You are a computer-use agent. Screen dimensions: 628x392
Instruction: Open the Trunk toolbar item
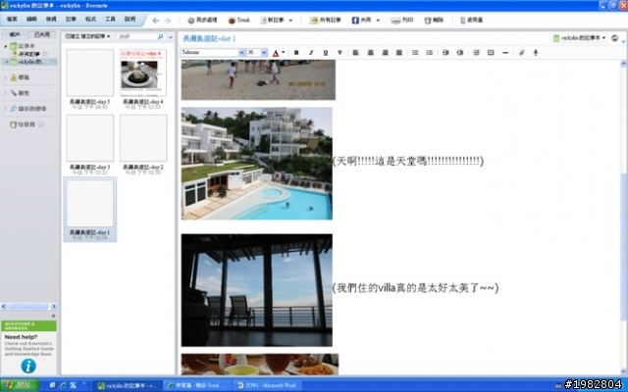[238, 20]
